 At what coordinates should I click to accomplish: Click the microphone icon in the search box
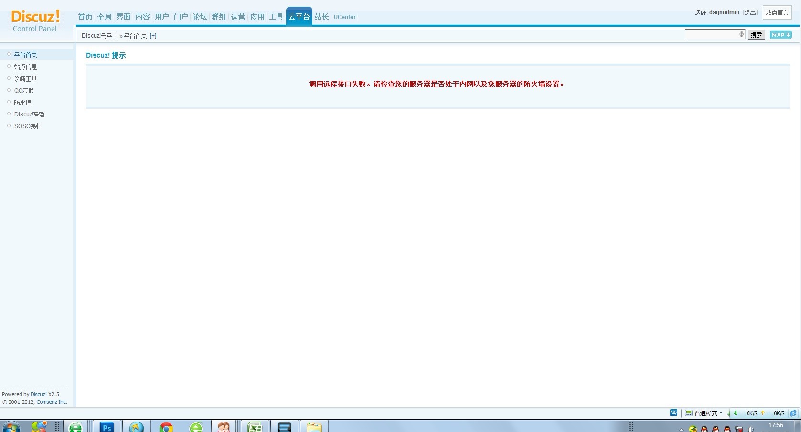click(741, 34)
